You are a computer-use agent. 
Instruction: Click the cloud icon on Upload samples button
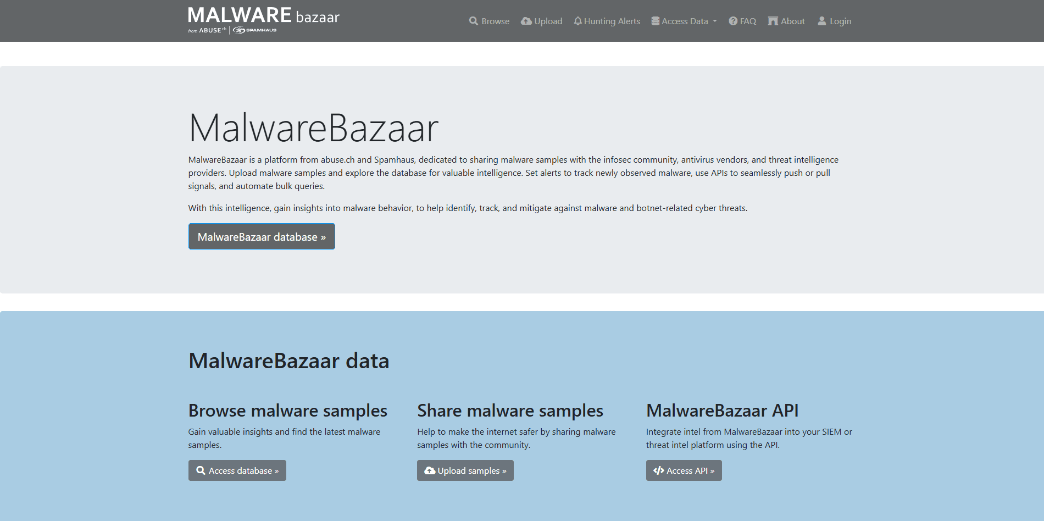[430, 470]
